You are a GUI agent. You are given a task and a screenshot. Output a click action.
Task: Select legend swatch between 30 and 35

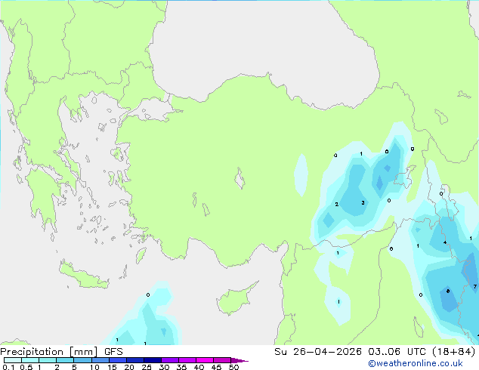(170, 360)
